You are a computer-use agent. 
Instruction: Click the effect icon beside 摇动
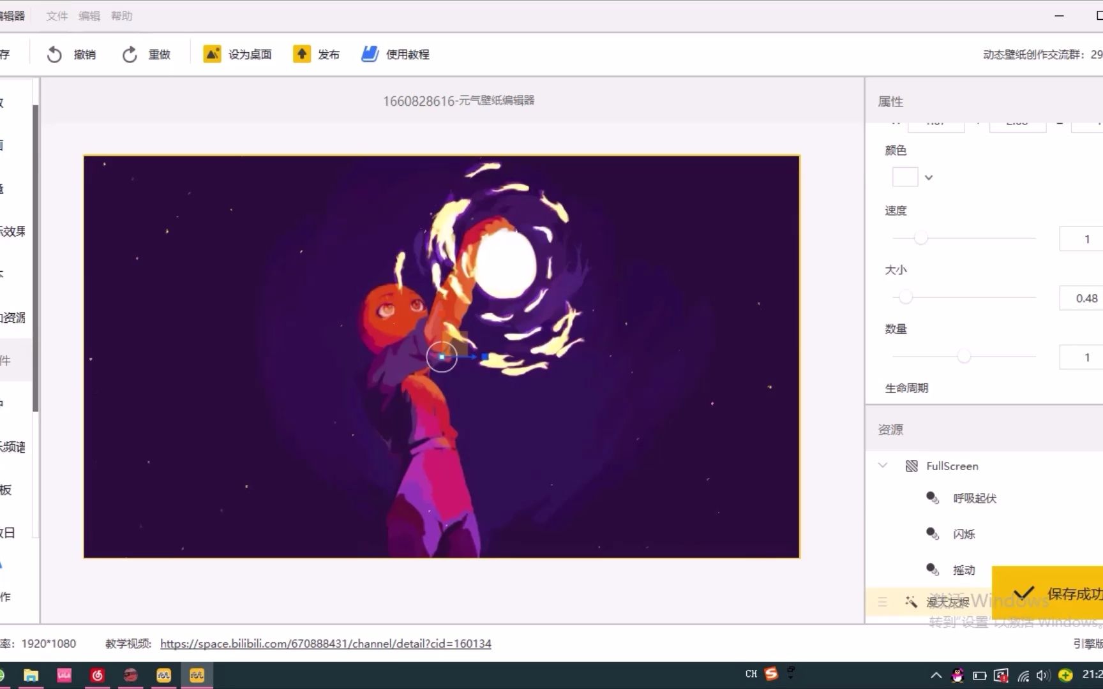click(x=933, y=570)
